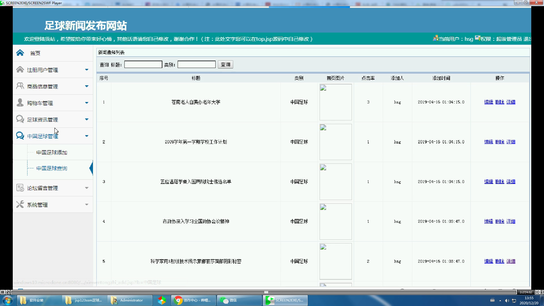Open 软件安装 folder in the taskbar

39,300
